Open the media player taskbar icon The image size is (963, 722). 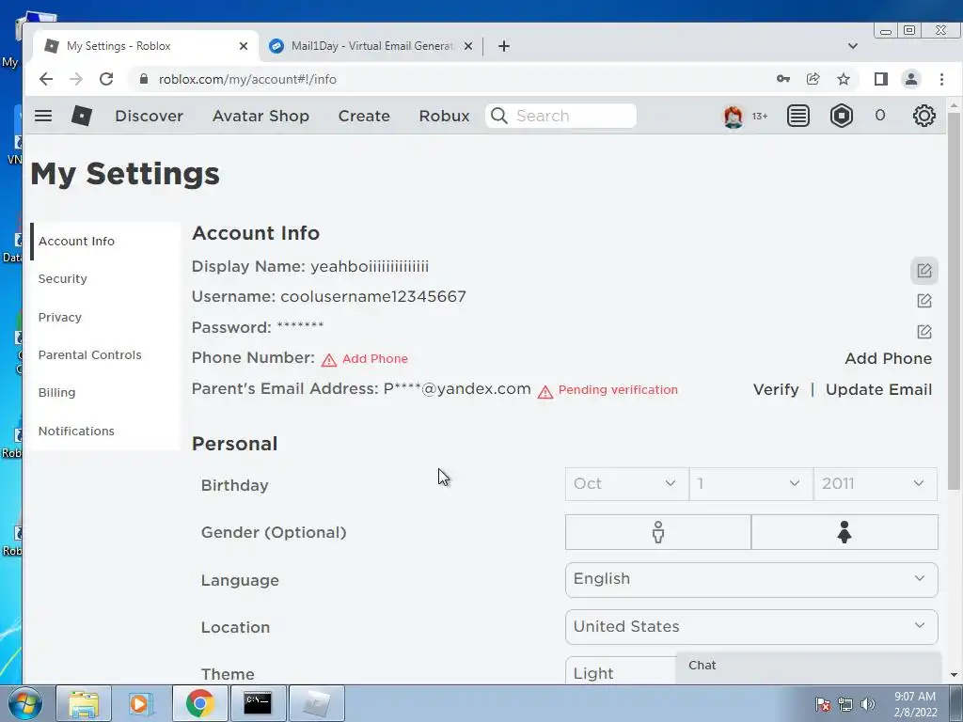click(141, 703)
